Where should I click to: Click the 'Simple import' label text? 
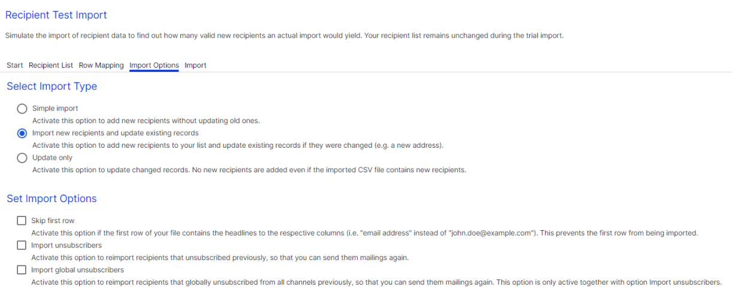[x=55, y=108]
